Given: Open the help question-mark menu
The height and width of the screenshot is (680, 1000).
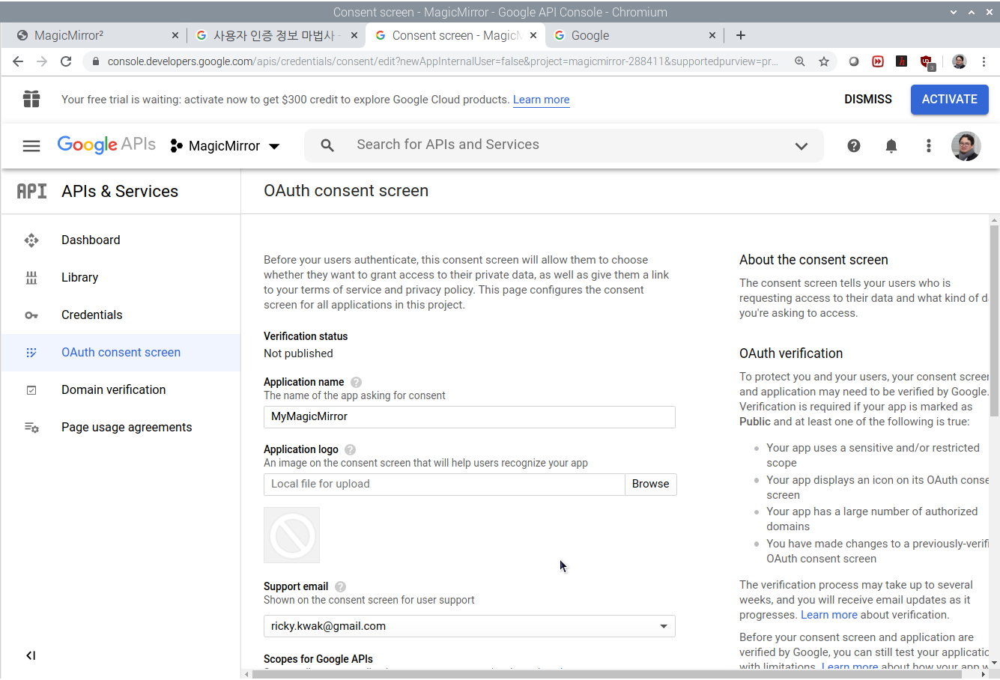Looking at the screenshot, I should tap(854, 146).
